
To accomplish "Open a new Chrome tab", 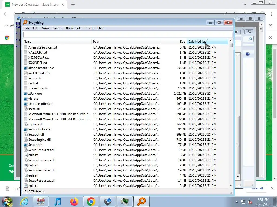I will (x=73, y=5).
